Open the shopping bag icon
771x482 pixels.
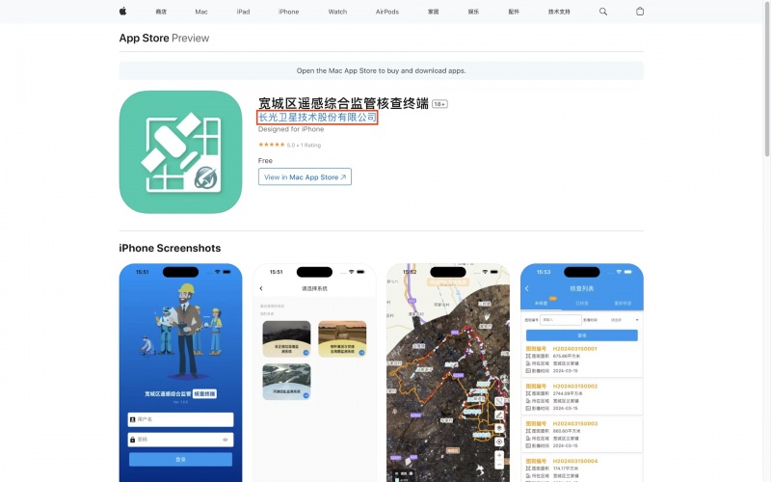point(640,12)
